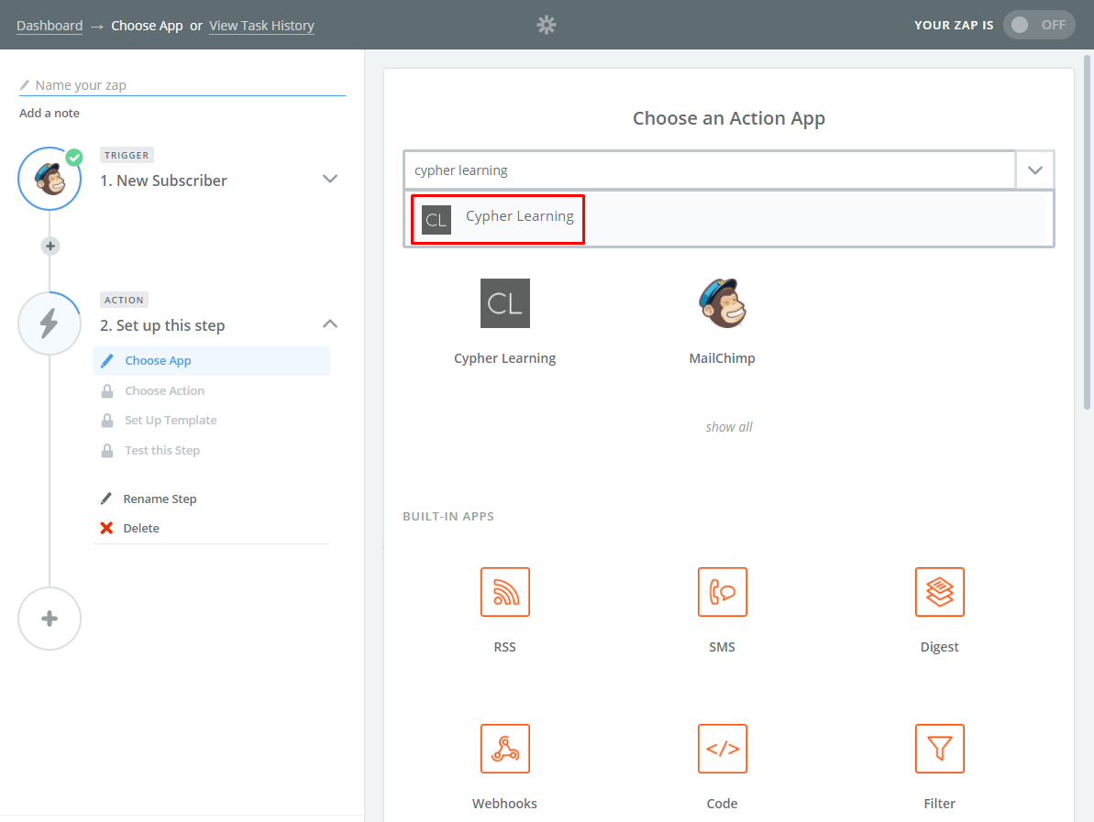The image size is (1094, 822).
Task: Toggle the zap ON/OFF switch
Action: (1039, 25)
